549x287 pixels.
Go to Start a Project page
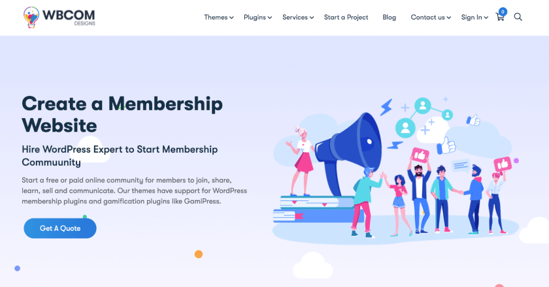click(x=346, y=17)
